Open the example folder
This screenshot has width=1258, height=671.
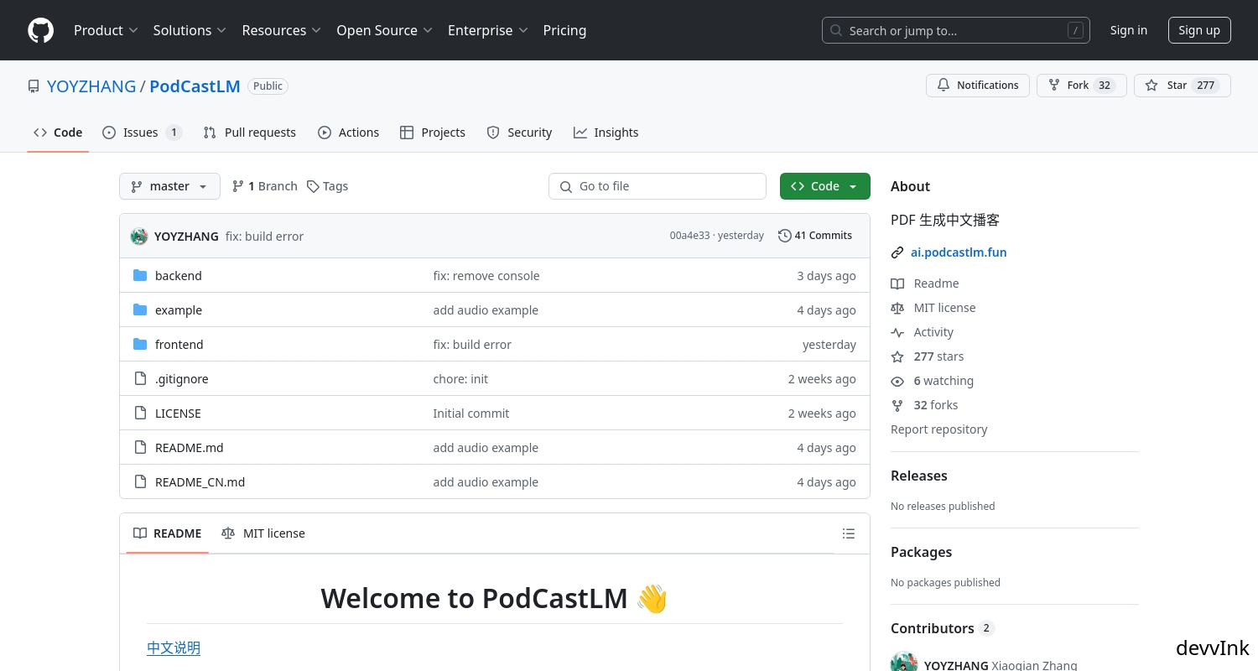coord(179,310)
